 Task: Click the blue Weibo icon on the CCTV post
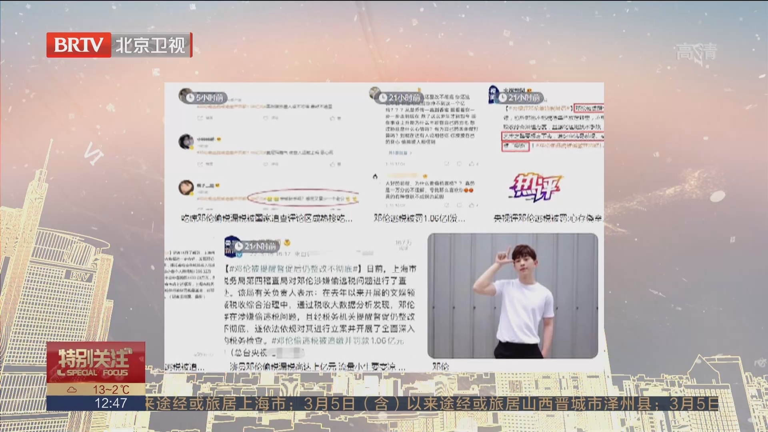click(x=239, y=255)
